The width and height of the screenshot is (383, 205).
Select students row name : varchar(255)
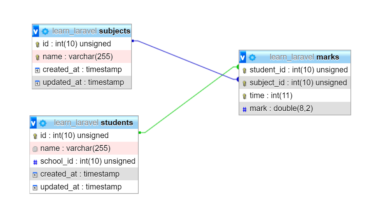click(x=84, y=148)
